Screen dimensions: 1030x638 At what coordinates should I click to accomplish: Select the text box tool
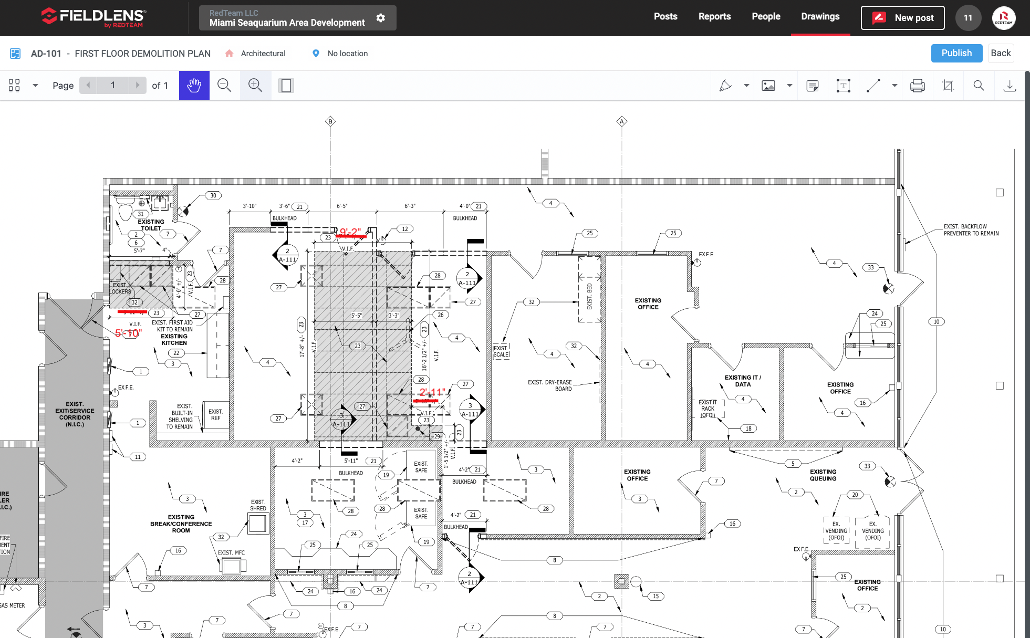[x=843, y=86]
